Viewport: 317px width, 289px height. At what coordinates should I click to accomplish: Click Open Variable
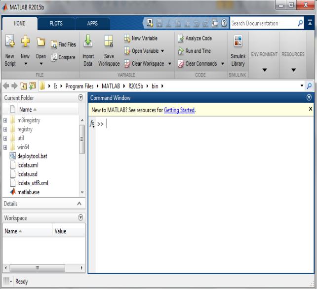click(x=141, y=51)
